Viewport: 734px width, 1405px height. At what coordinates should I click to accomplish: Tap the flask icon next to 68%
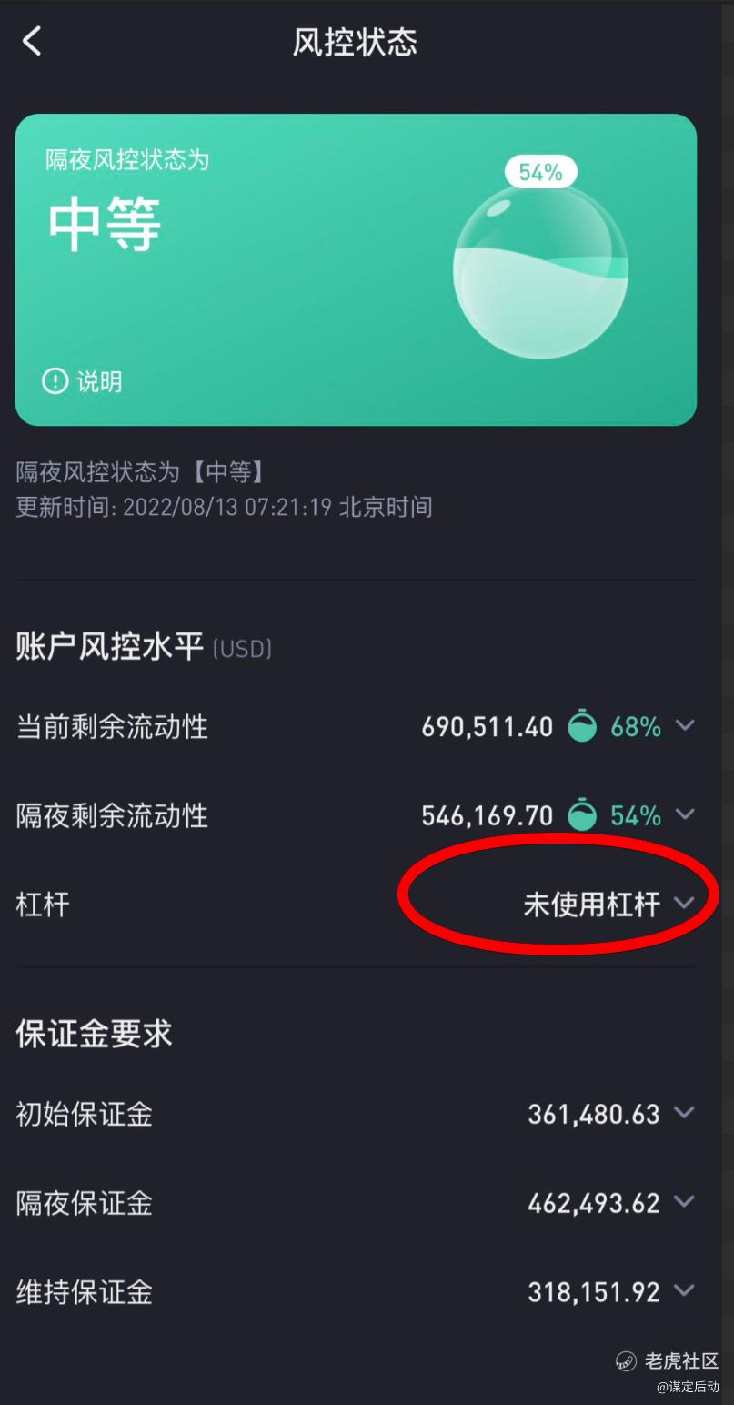[582, 726]
